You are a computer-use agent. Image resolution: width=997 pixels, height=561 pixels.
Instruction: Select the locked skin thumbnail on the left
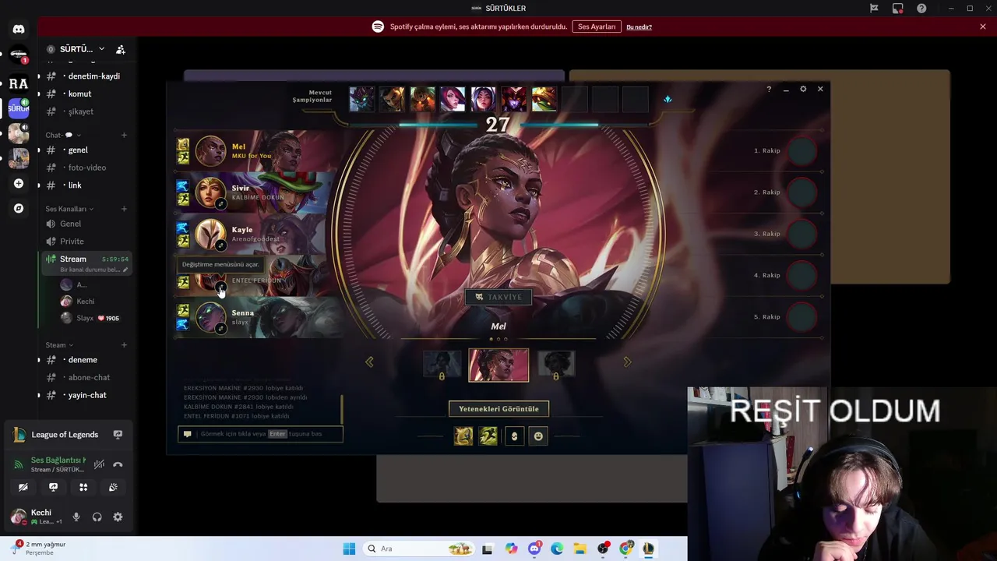(442, 365)
